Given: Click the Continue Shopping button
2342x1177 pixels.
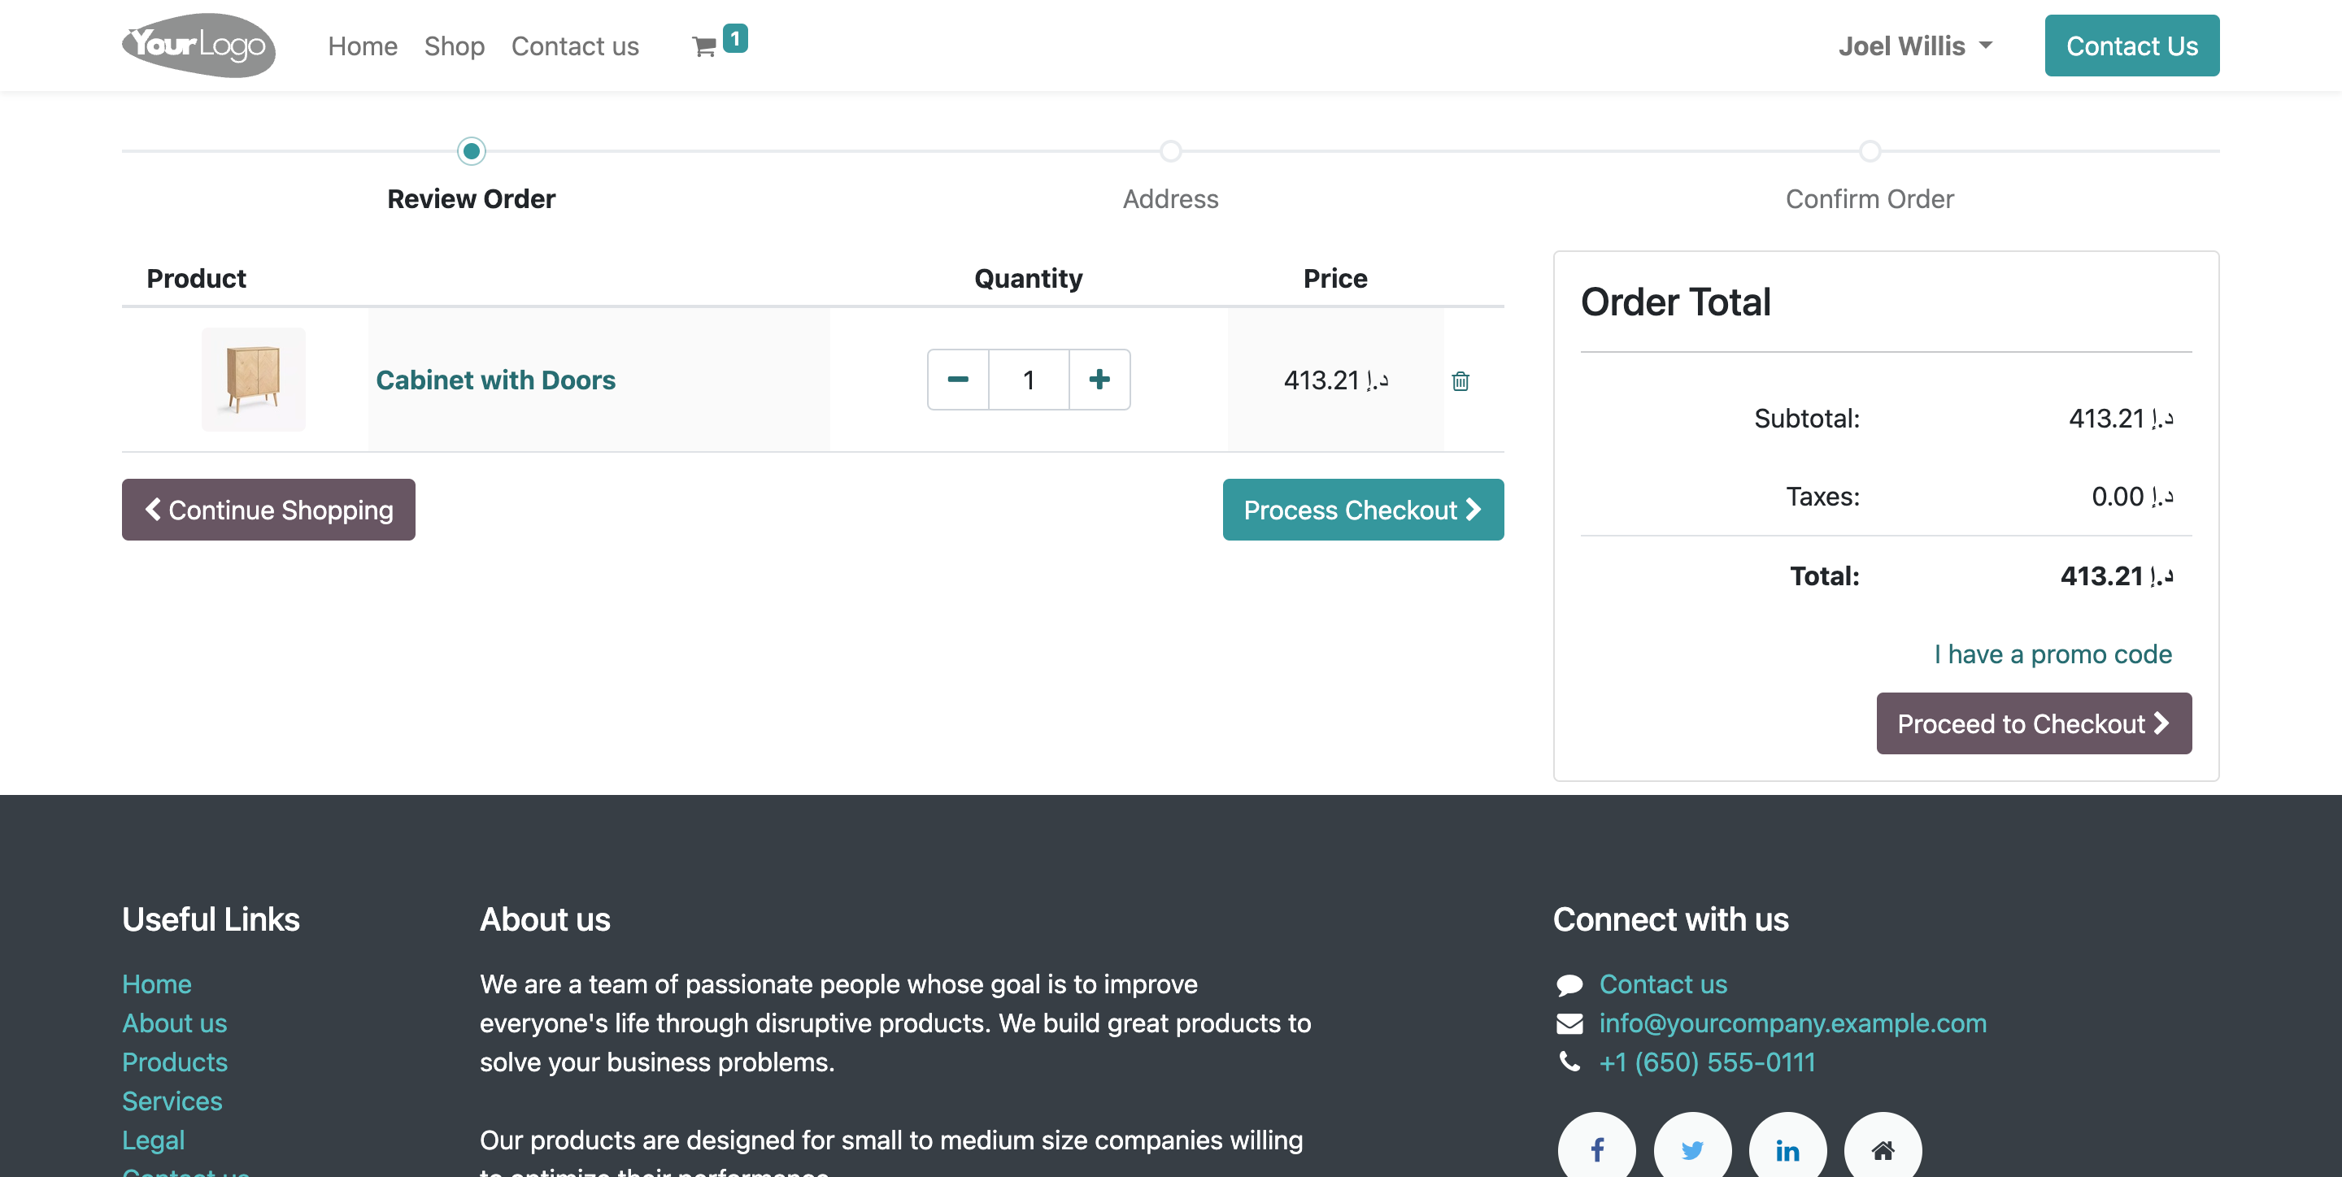Looking at the screenshot, I should [268, 510].
